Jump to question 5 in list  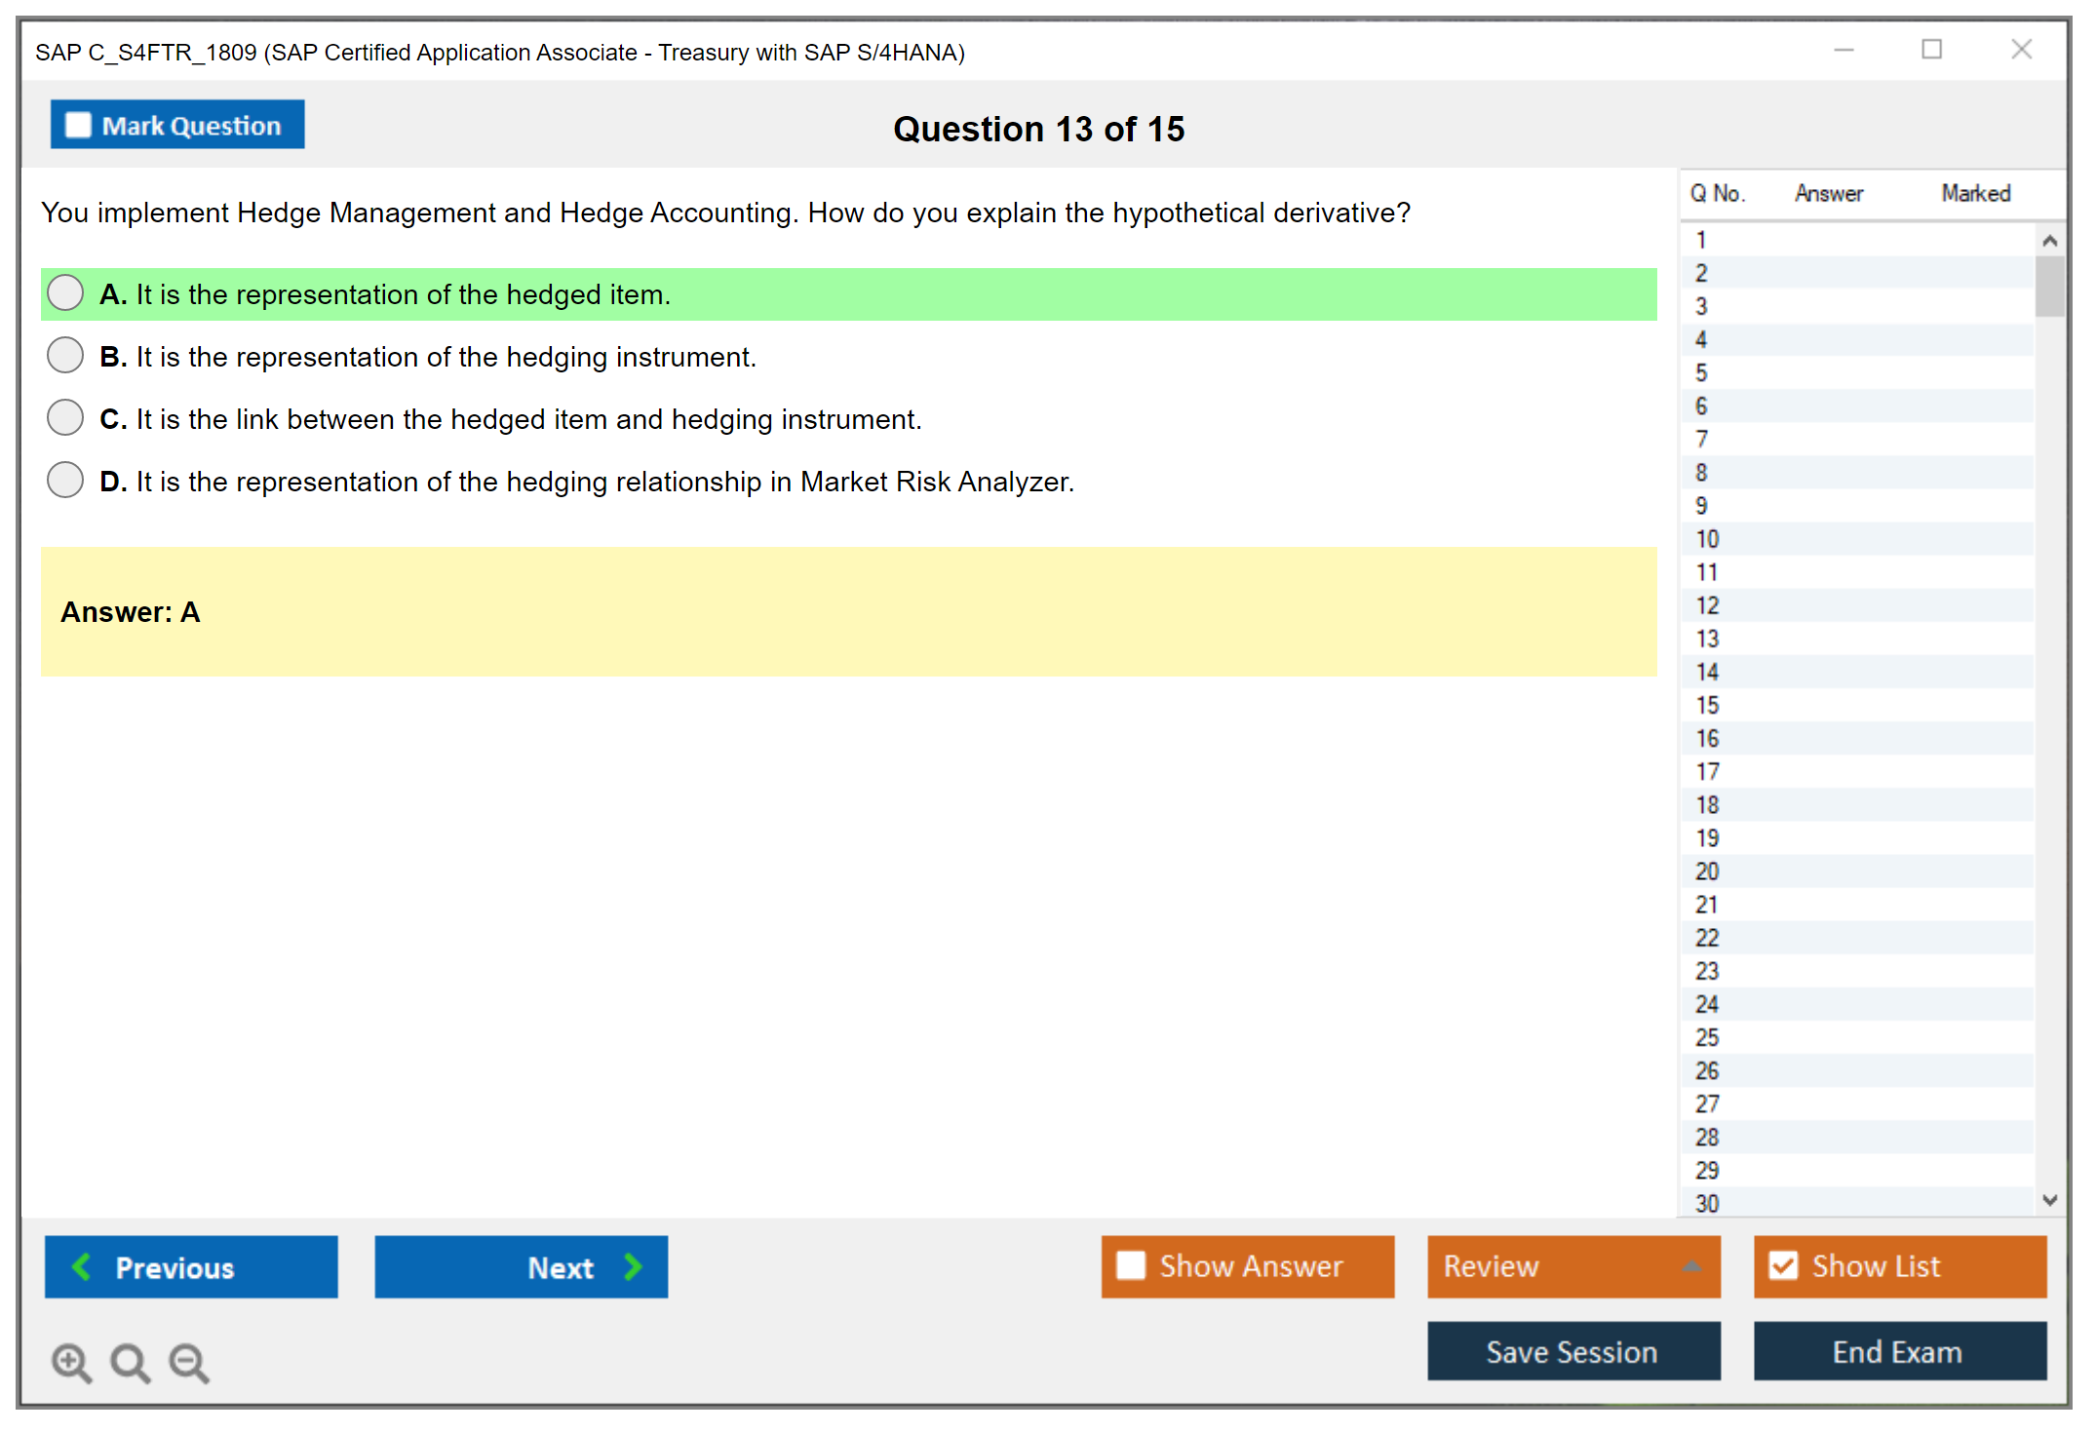pos(1701,372)
